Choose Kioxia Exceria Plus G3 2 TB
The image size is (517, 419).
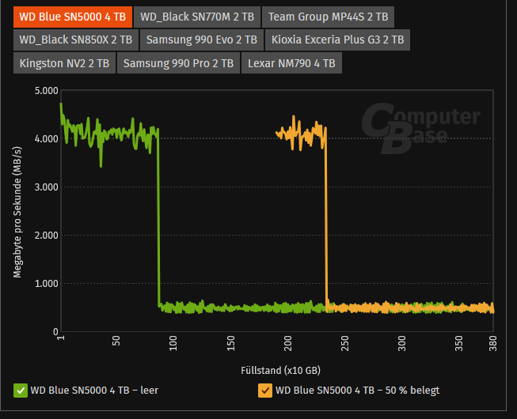tap(337, 40)
